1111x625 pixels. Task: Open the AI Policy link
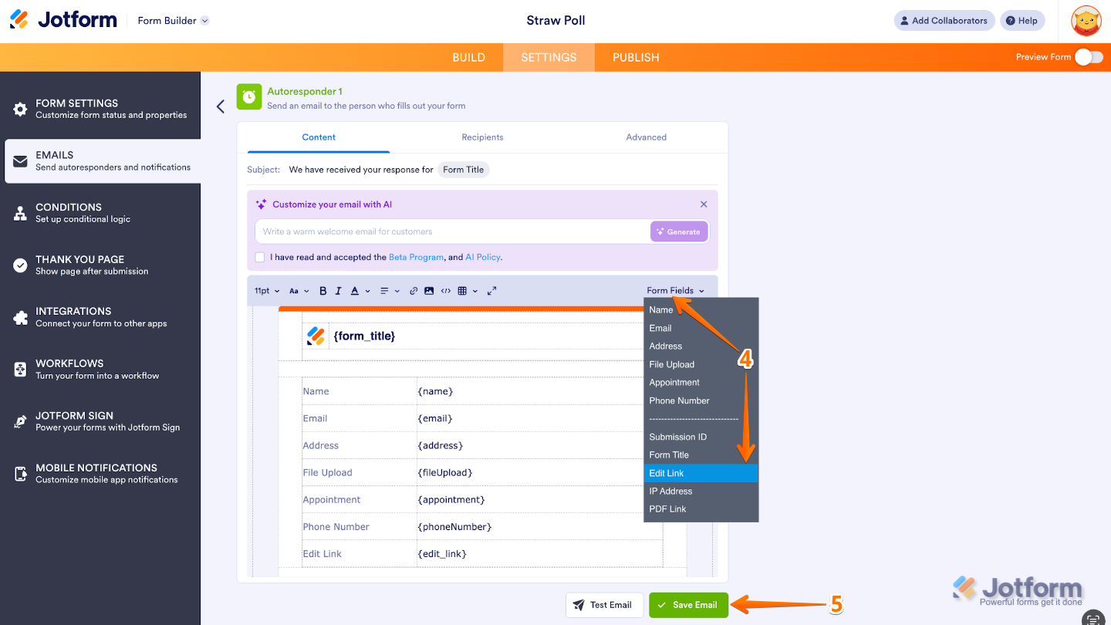point(482,257)
